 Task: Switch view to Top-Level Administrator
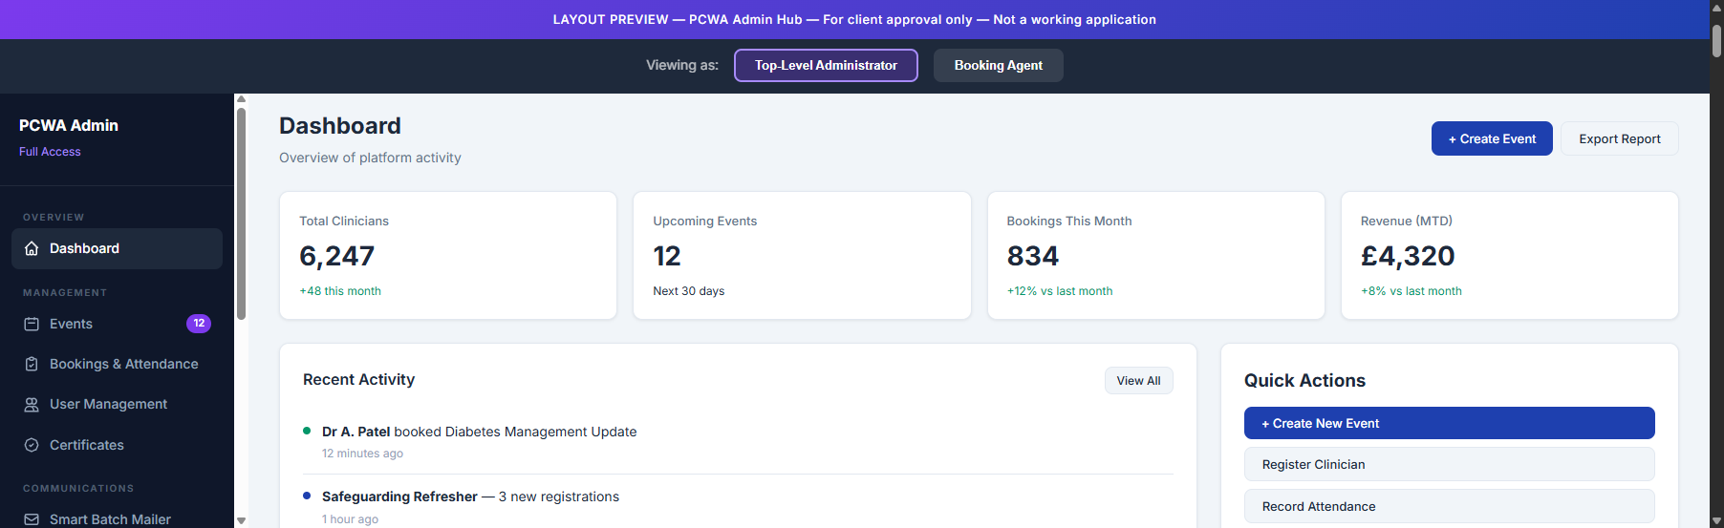pyautogui.click(x=826, y=65)
